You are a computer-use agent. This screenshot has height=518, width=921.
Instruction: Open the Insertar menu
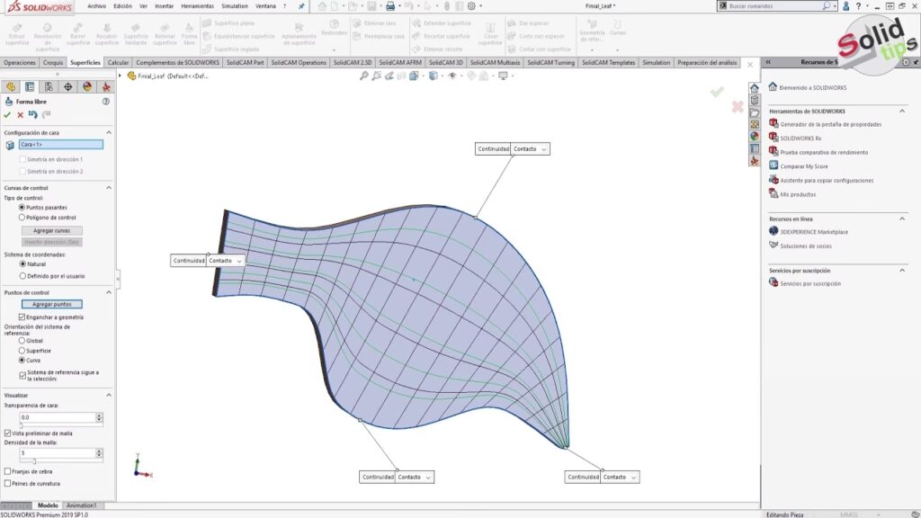pos(164,5)
